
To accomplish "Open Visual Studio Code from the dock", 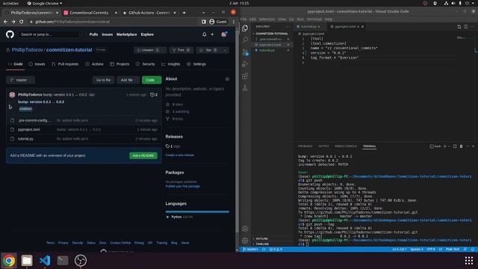I will pos(45,261).
